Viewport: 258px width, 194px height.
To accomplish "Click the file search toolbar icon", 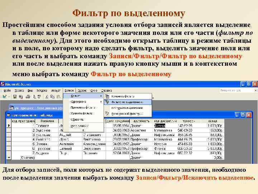I will point(21,97).
